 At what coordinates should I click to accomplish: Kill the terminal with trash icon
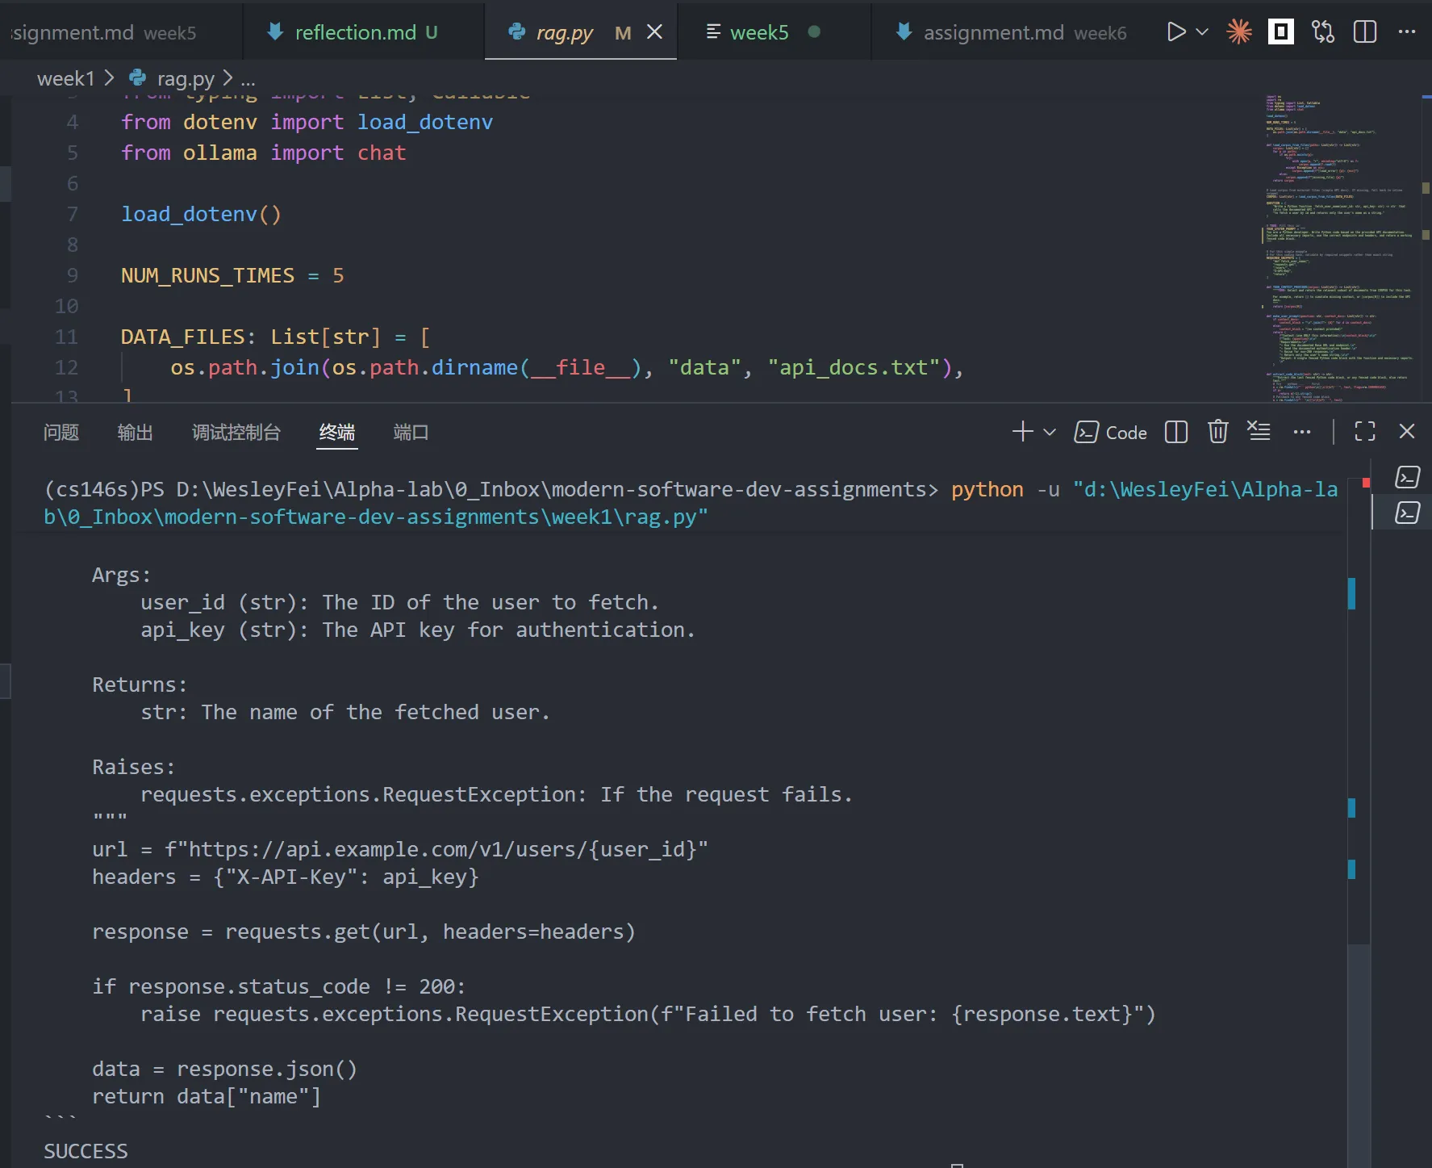point(1217,432)
